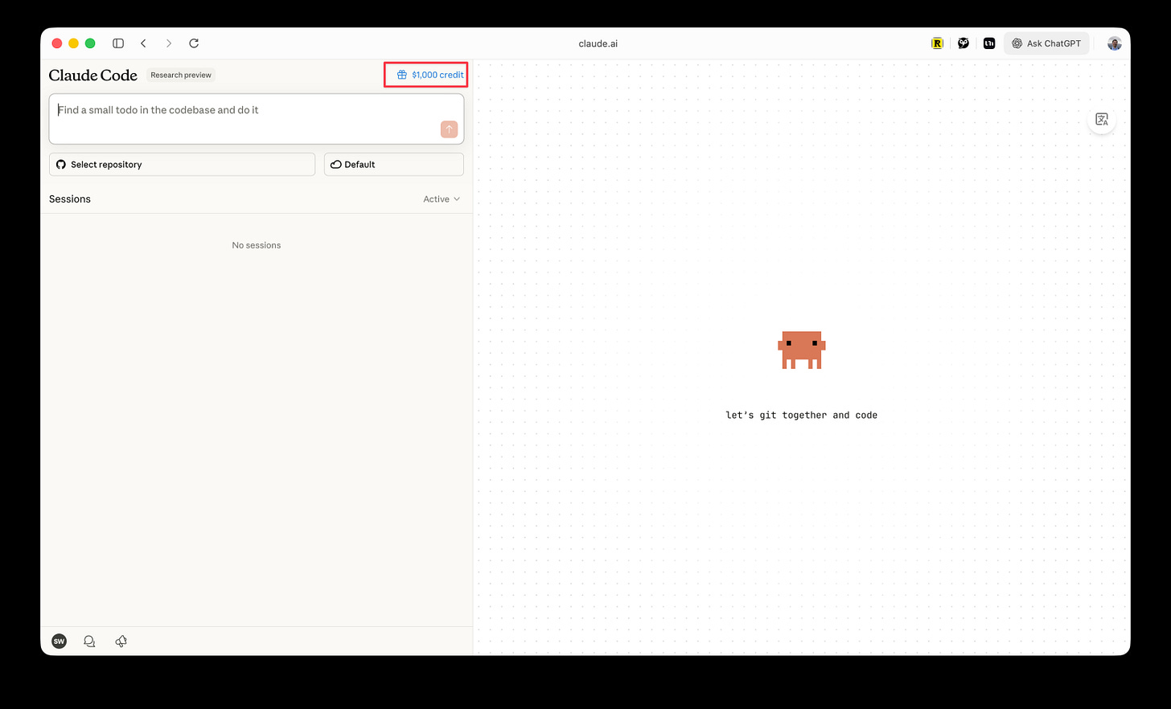
Task: Click the claude.ai address bar
Action: pos(598,43)
